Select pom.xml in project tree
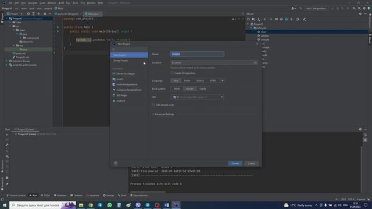This screenshot has height=209, width=372. pos(21,53)
